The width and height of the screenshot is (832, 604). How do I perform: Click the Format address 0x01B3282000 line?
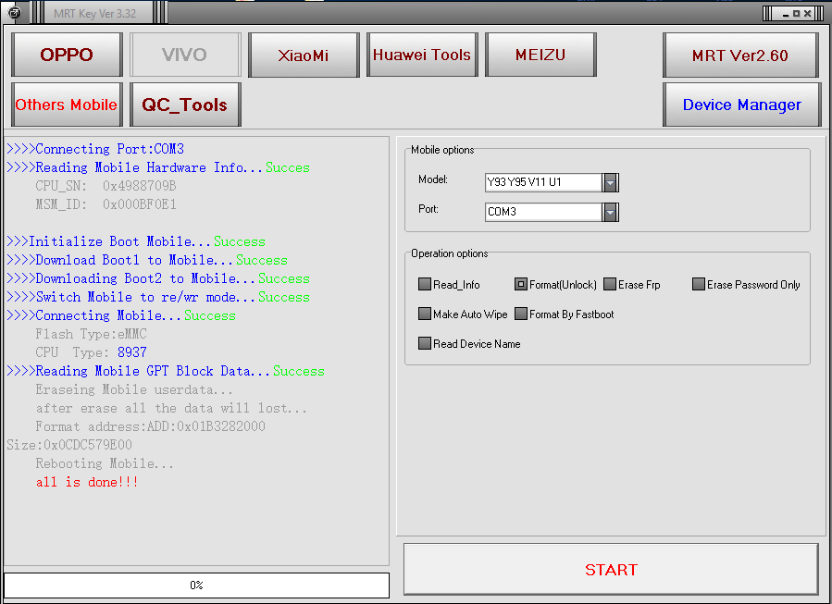(151, 427)
